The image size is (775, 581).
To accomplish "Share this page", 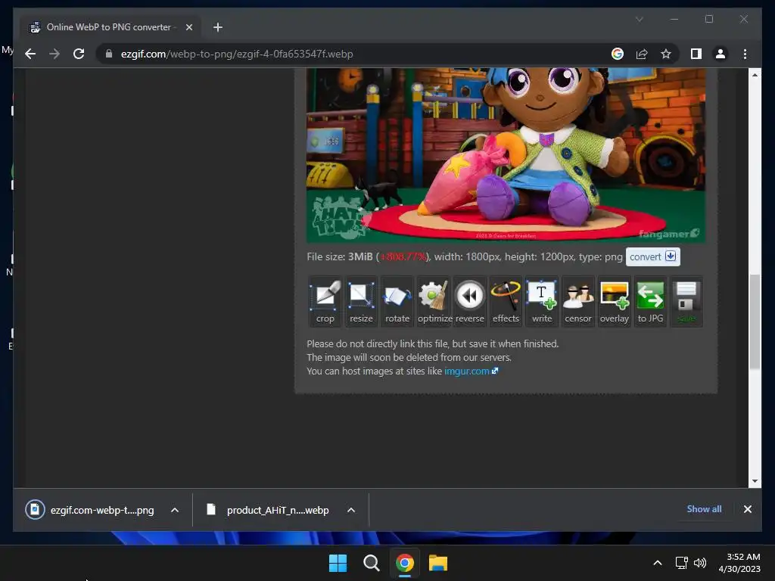I will pyautogui.click(x=642, y=54).
